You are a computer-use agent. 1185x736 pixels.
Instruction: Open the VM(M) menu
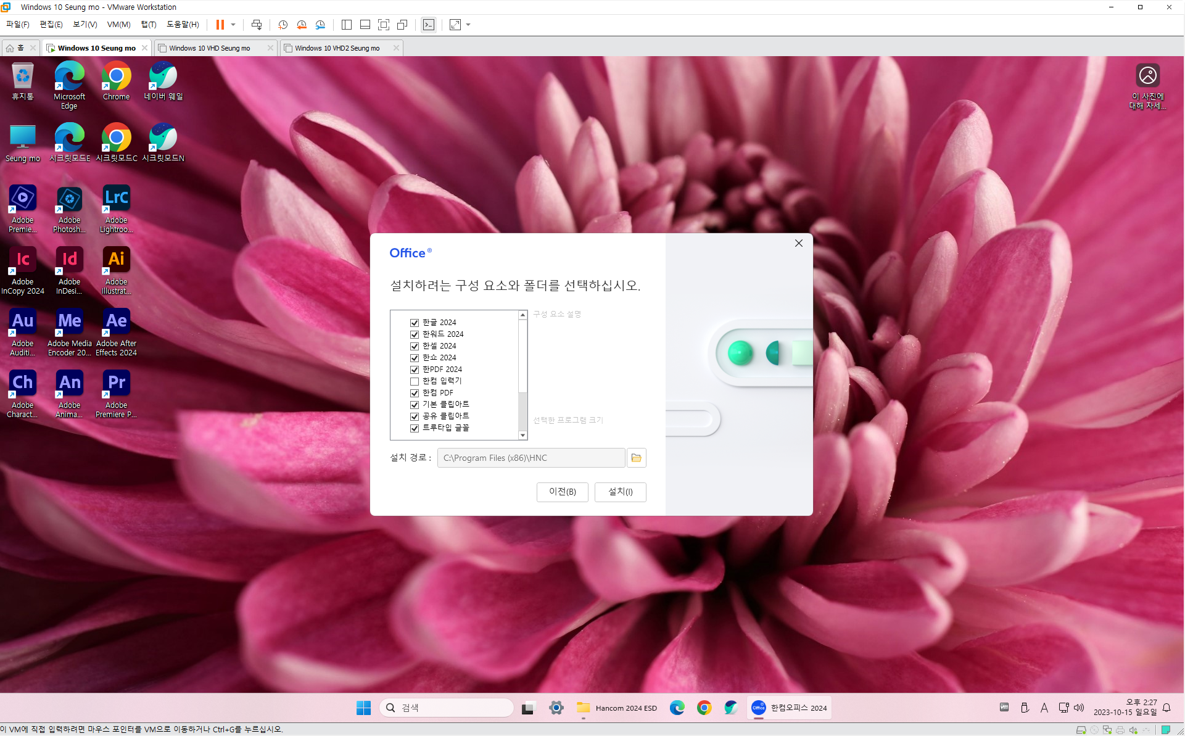tap(118, 25)
